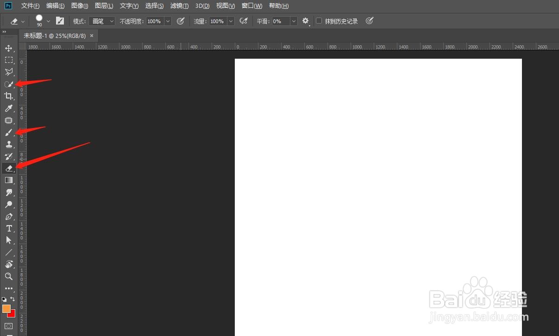Select the Brush tool in the toolbar
The image size is (559, 336).
9,132
